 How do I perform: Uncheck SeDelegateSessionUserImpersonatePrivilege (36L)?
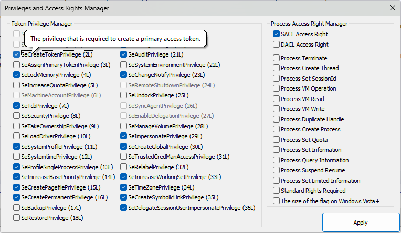tap(124, 208)
